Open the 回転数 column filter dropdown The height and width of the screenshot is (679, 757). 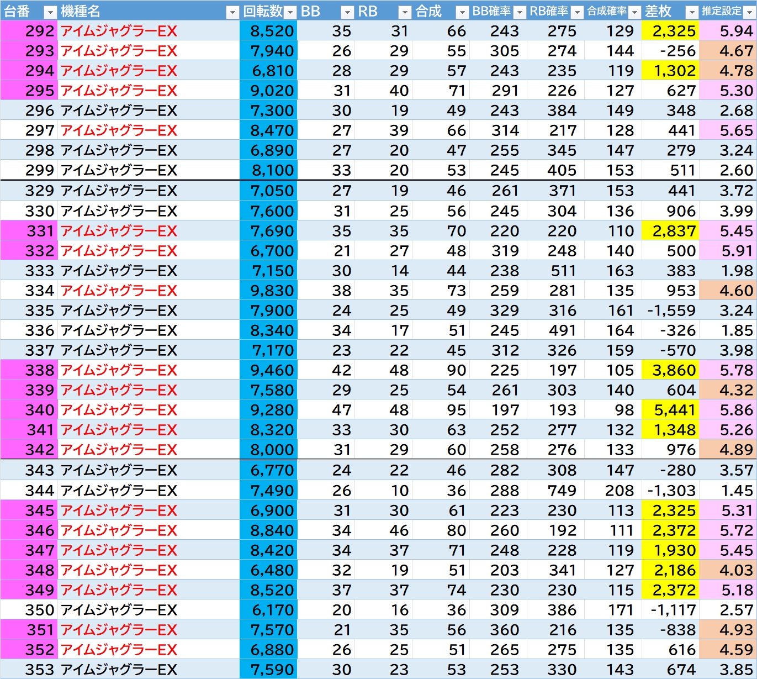[x=290, y=12]
